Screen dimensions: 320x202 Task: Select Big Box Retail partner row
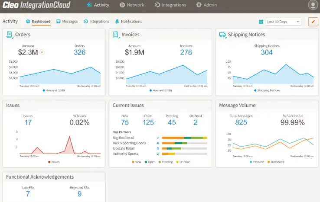click(160, 138)
